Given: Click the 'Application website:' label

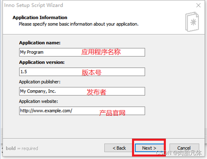Looking at the screenshot, I should click(x=39, y=101).
